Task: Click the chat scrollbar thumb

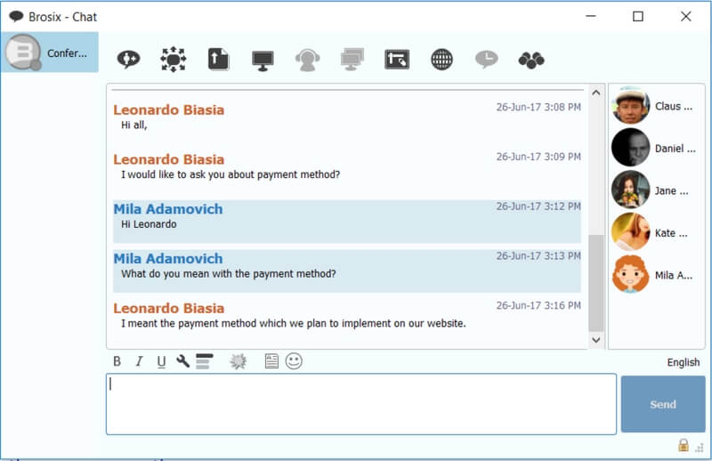Action: click(596, 283)
